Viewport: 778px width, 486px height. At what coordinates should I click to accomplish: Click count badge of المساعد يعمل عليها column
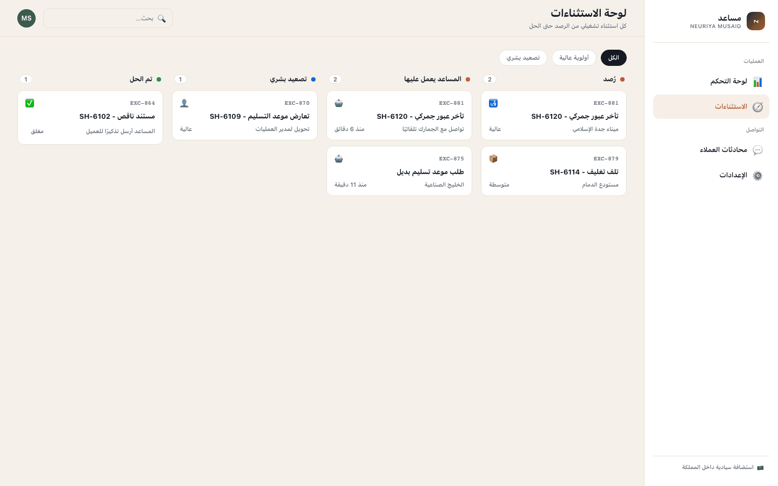point(336,79)
